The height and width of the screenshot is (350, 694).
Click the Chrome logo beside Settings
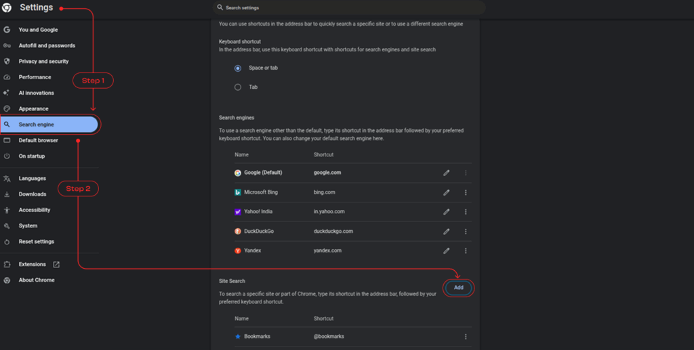point(7,8)
